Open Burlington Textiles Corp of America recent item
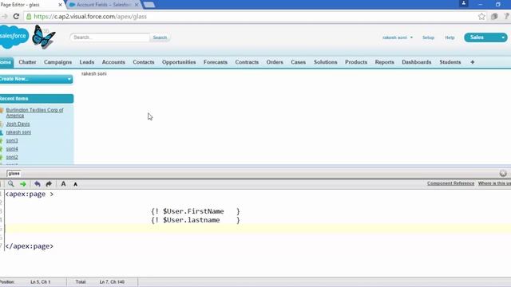Screen dimensions: 511x287 click(34, 113)
